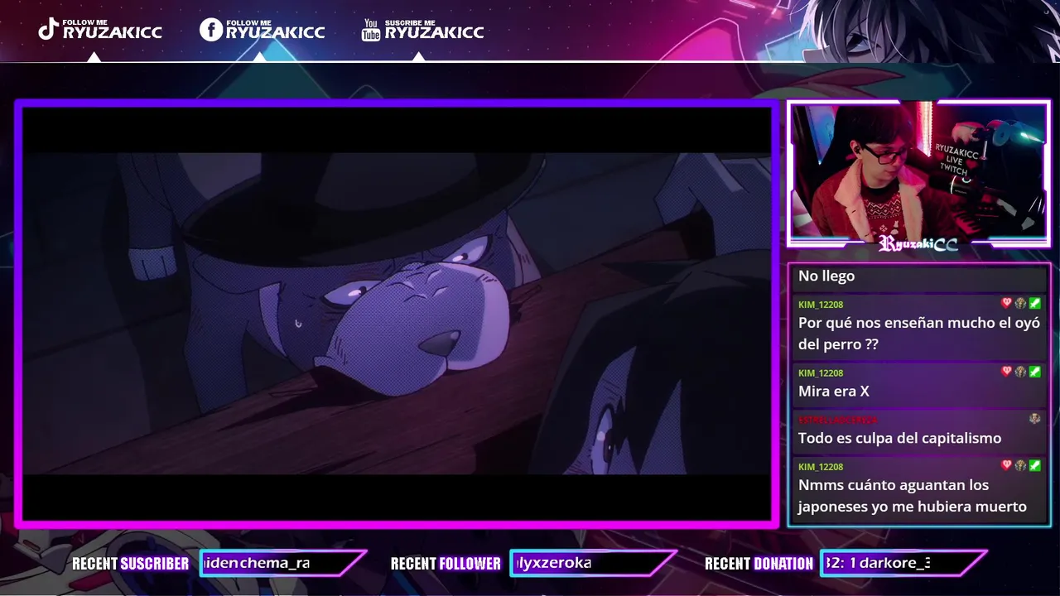Click the green moderator sword on 'oyó del perro' message

tap(1034, 303)
